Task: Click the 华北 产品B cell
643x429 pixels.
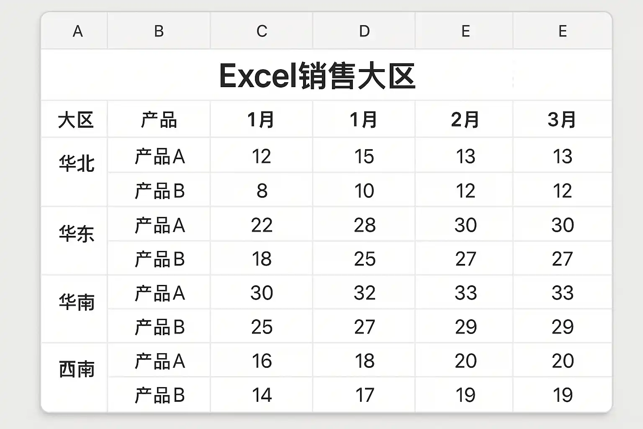Action: [159, 191]
